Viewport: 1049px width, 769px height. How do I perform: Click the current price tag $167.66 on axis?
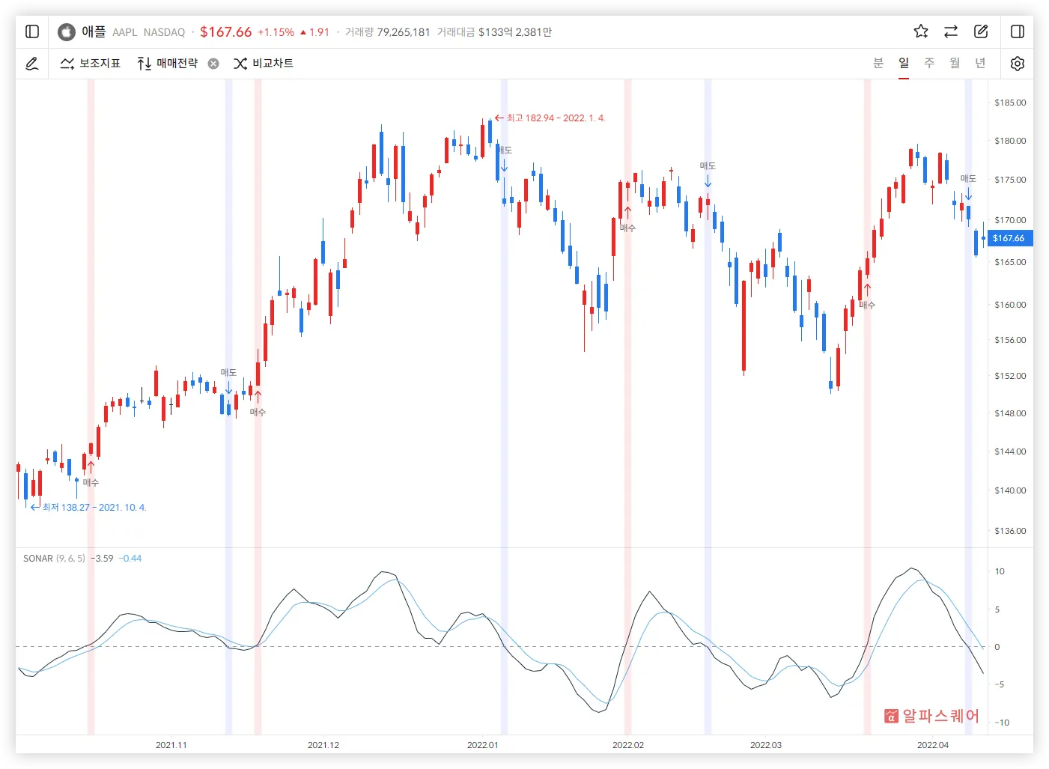tap(1009, 238)
